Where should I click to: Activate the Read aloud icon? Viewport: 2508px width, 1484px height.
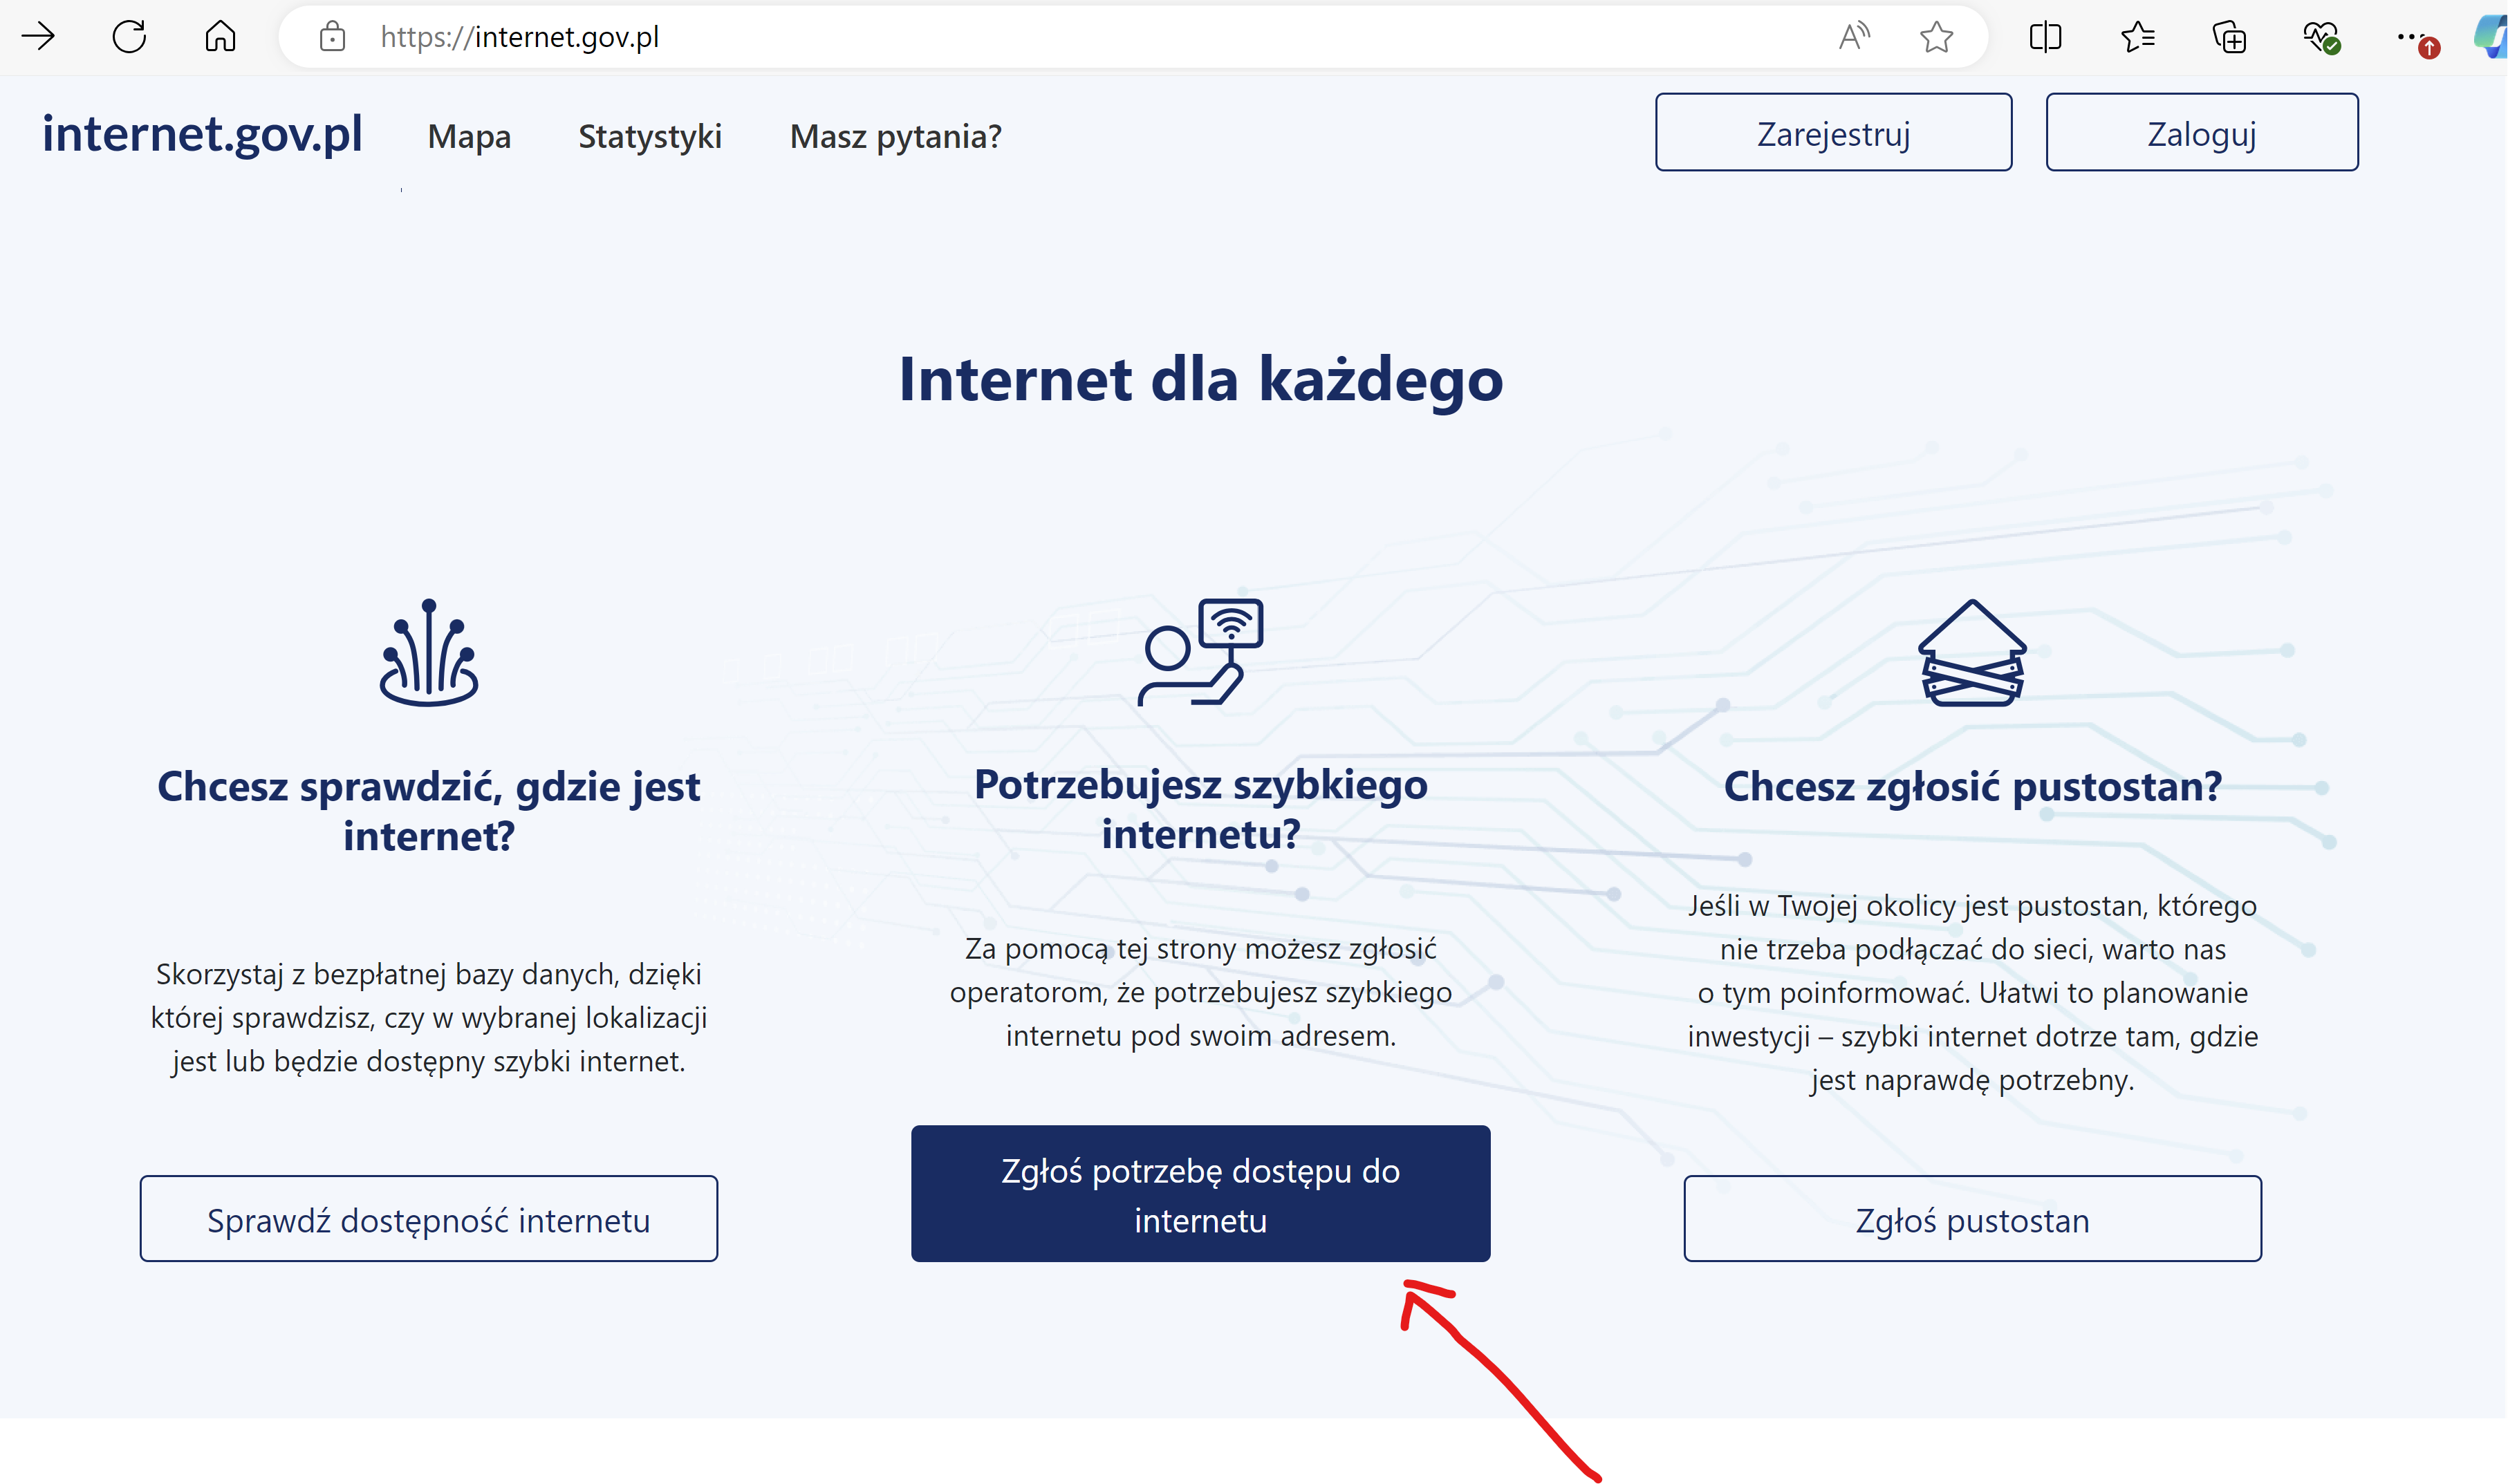click(1852, 37)
